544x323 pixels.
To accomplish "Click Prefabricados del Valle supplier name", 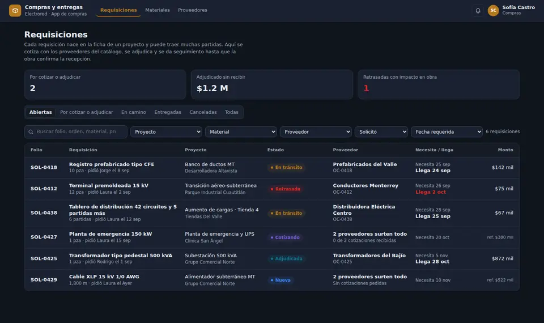I will [365, 164].
